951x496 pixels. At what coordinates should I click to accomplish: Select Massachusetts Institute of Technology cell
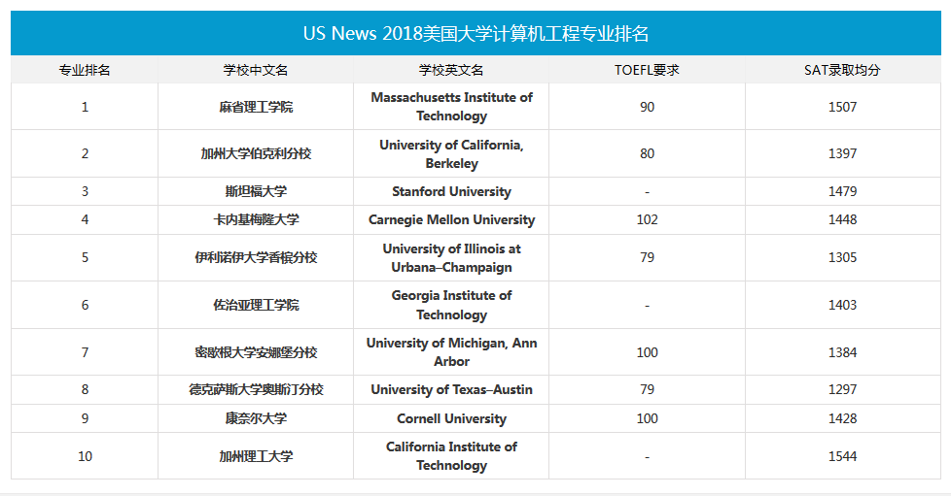(x=451, y=107)
